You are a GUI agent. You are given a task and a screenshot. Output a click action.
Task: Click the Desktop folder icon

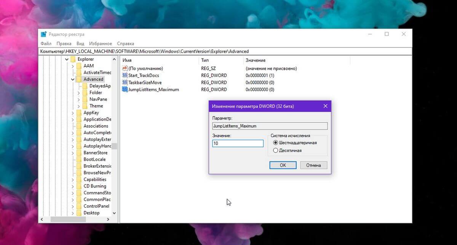tap(79, 213)
